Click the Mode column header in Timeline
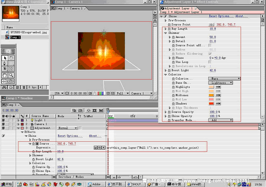Screen dimensions: 266x187 [61, 116]
